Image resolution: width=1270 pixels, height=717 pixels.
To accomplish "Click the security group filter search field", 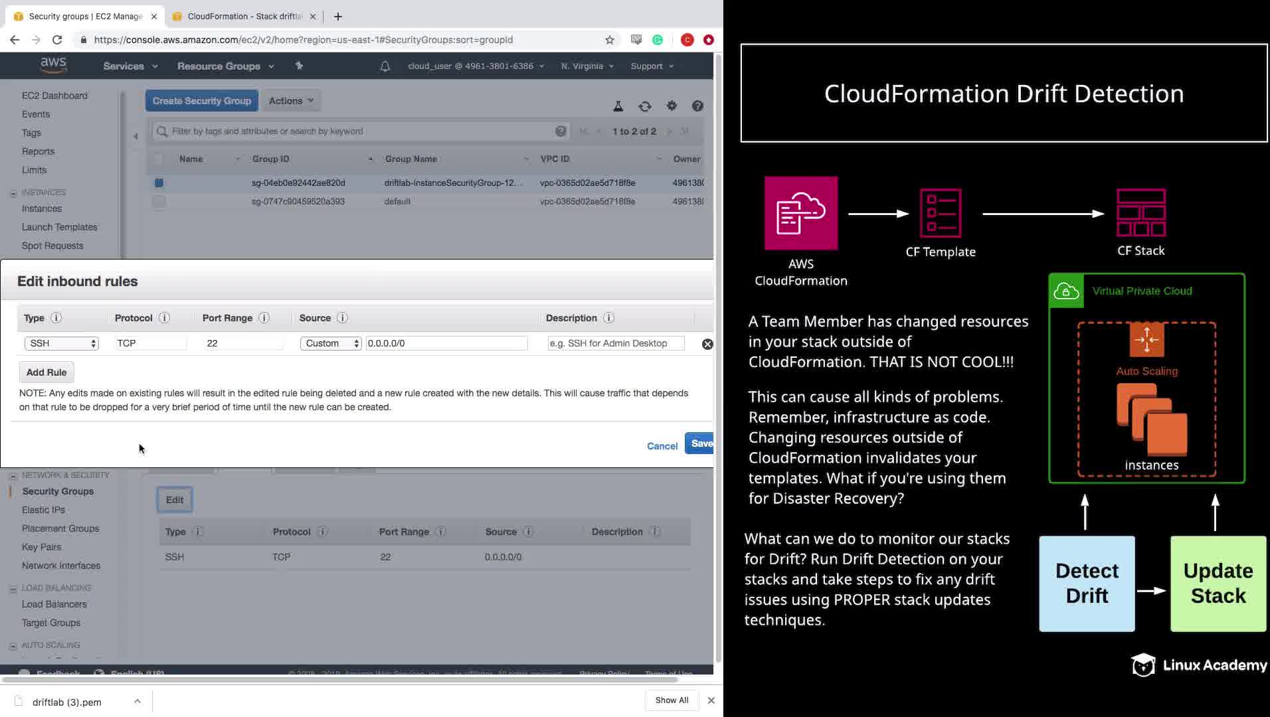I will tap(362, 131).
